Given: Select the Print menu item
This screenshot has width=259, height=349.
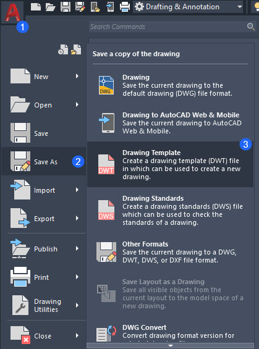Looking at the screenshot, I should pyautogui.click(x=43, y=277).
